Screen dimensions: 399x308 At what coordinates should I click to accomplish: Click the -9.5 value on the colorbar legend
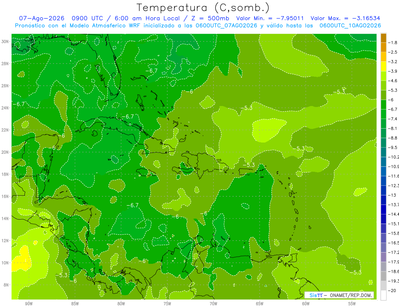[x=393, y=148]
